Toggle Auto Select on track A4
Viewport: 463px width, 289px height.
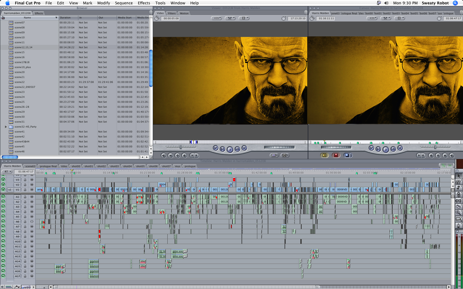[32, 212]
